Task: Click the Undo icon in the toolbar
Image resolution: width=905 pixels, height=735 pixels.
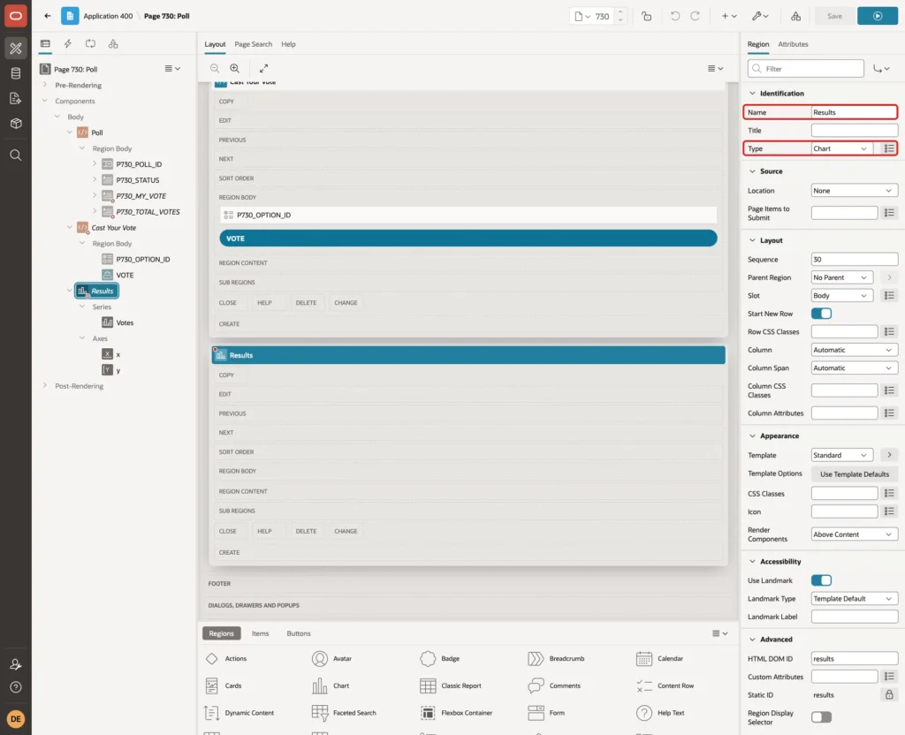Action: 674,16
